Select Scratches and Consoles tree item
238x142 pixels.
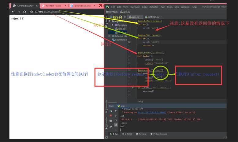tap(119, 40)
